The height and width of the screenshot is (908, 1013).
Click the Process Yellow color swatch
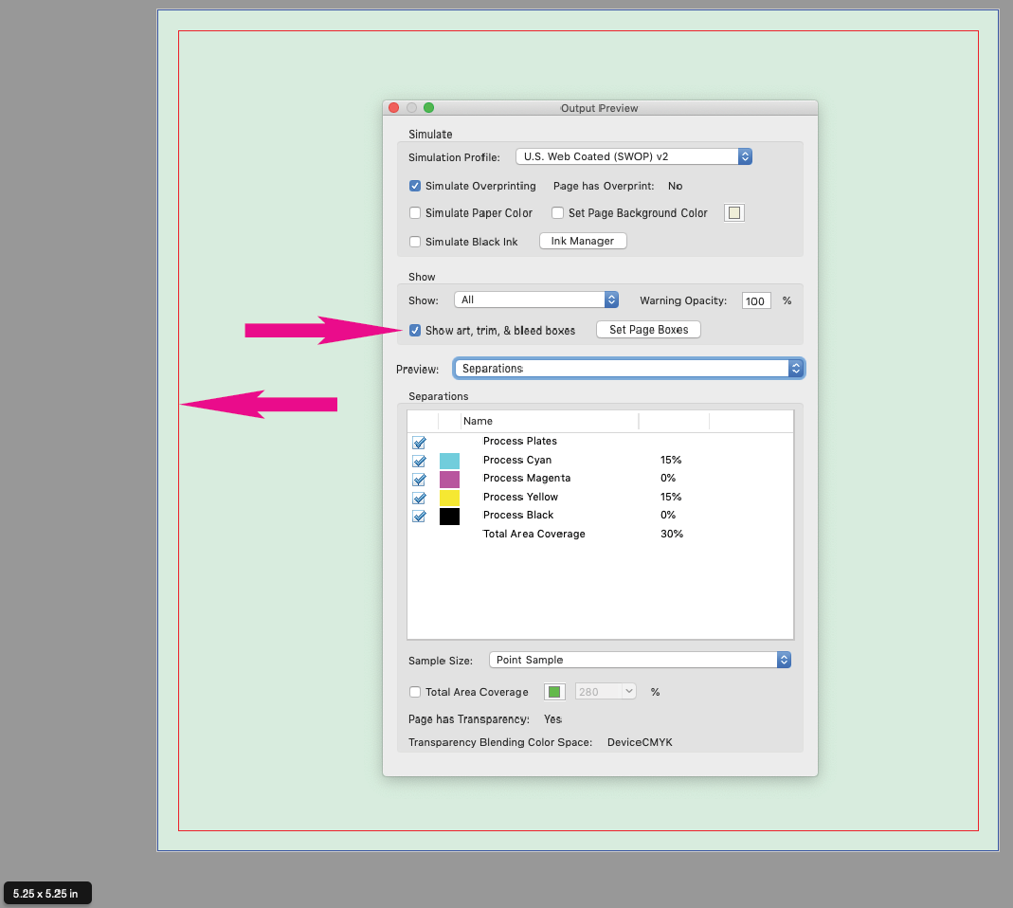coord(449,497)
